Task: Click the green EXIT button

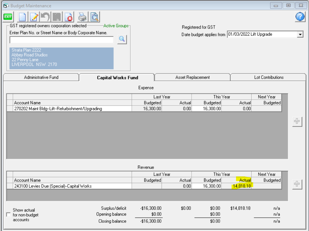Action: click(8, 17)
